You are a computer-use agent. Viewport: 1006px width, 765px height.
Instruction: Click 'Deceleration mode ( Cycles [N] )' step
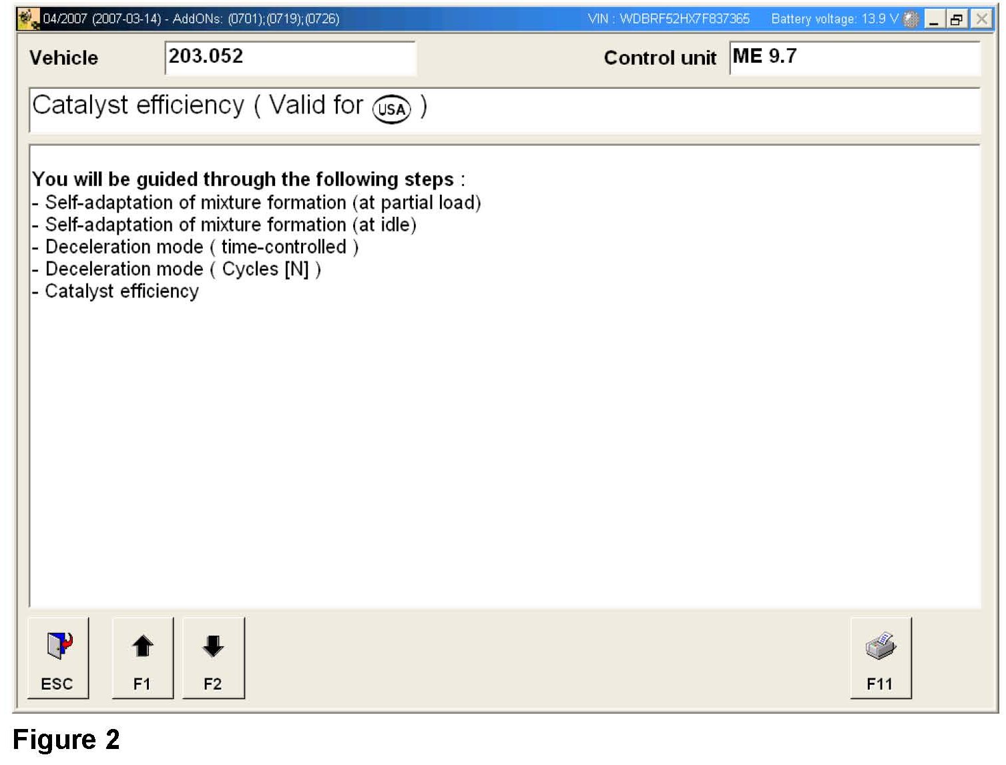tap(183, 269)
